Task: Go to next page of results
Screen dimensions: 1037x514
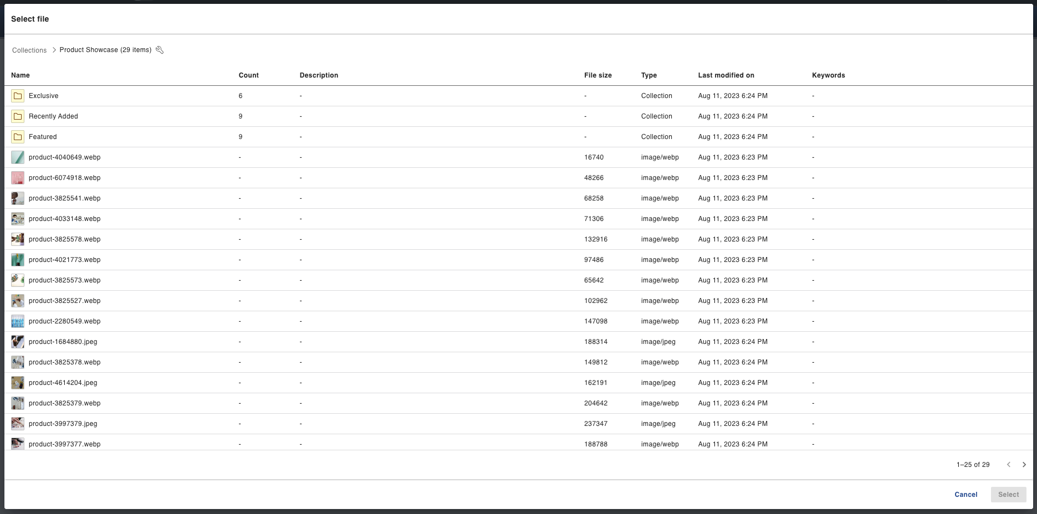Action: [x=1024, y=465]
